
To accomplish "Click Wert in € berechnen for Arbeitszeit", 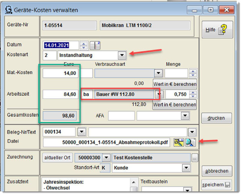I will pos(175,105).
